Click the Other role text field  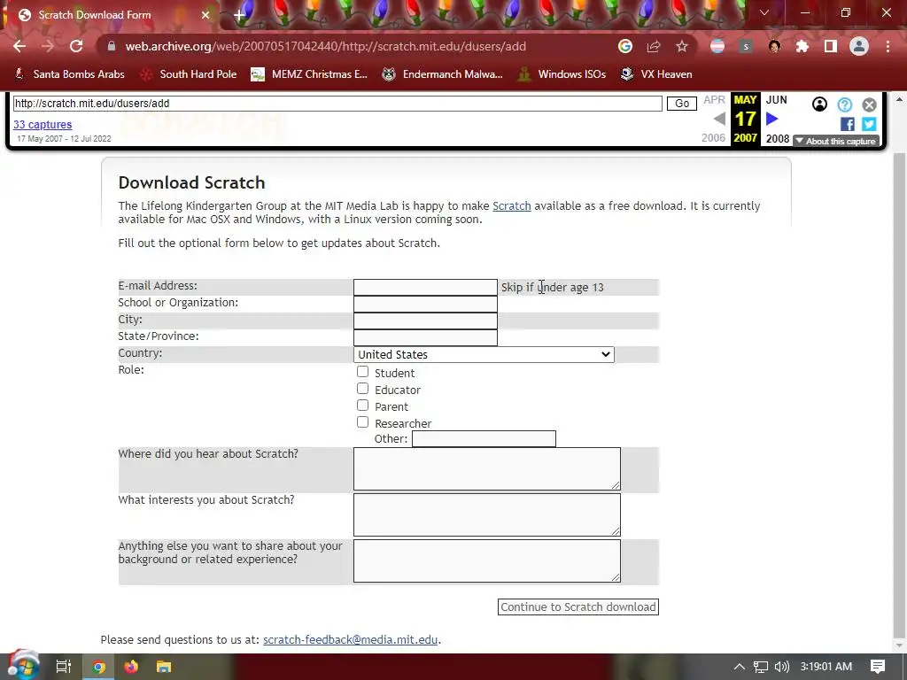(484, 439)
